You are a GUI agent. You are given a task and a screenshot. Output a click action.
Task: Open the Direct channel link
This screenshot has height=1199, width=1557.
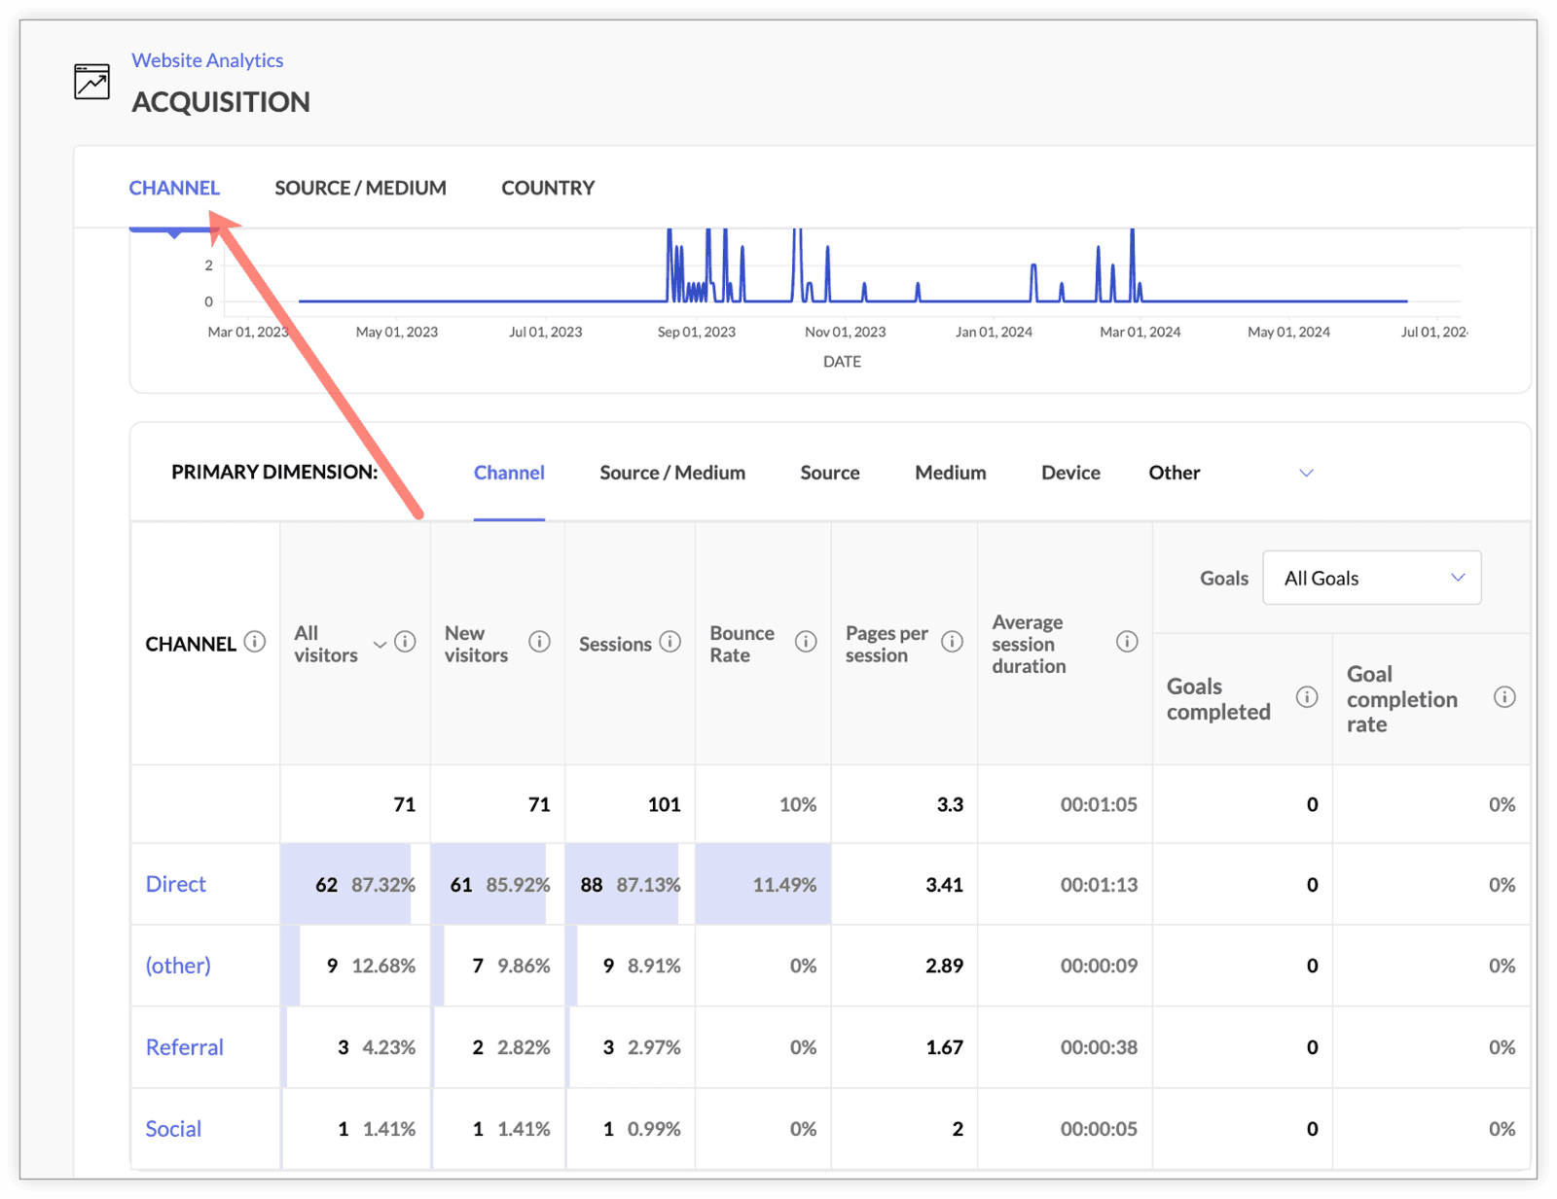point(176,884)
